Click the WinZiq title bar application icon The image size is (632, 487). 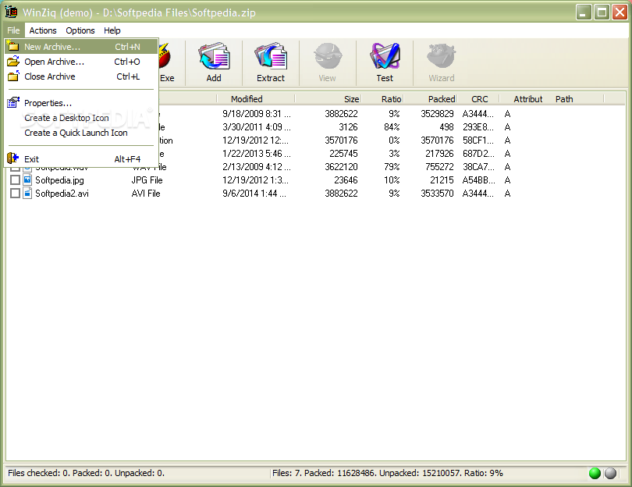point(11,12)
